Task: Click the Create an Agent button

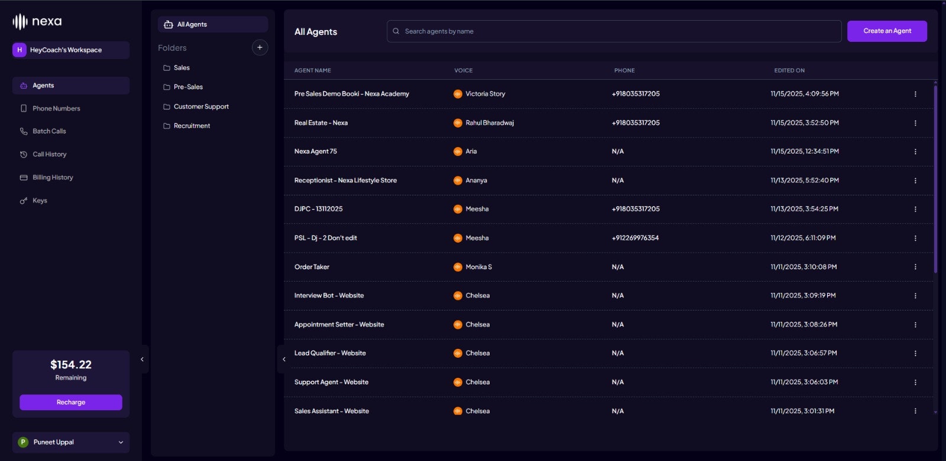Action: [x=887, y=31]
